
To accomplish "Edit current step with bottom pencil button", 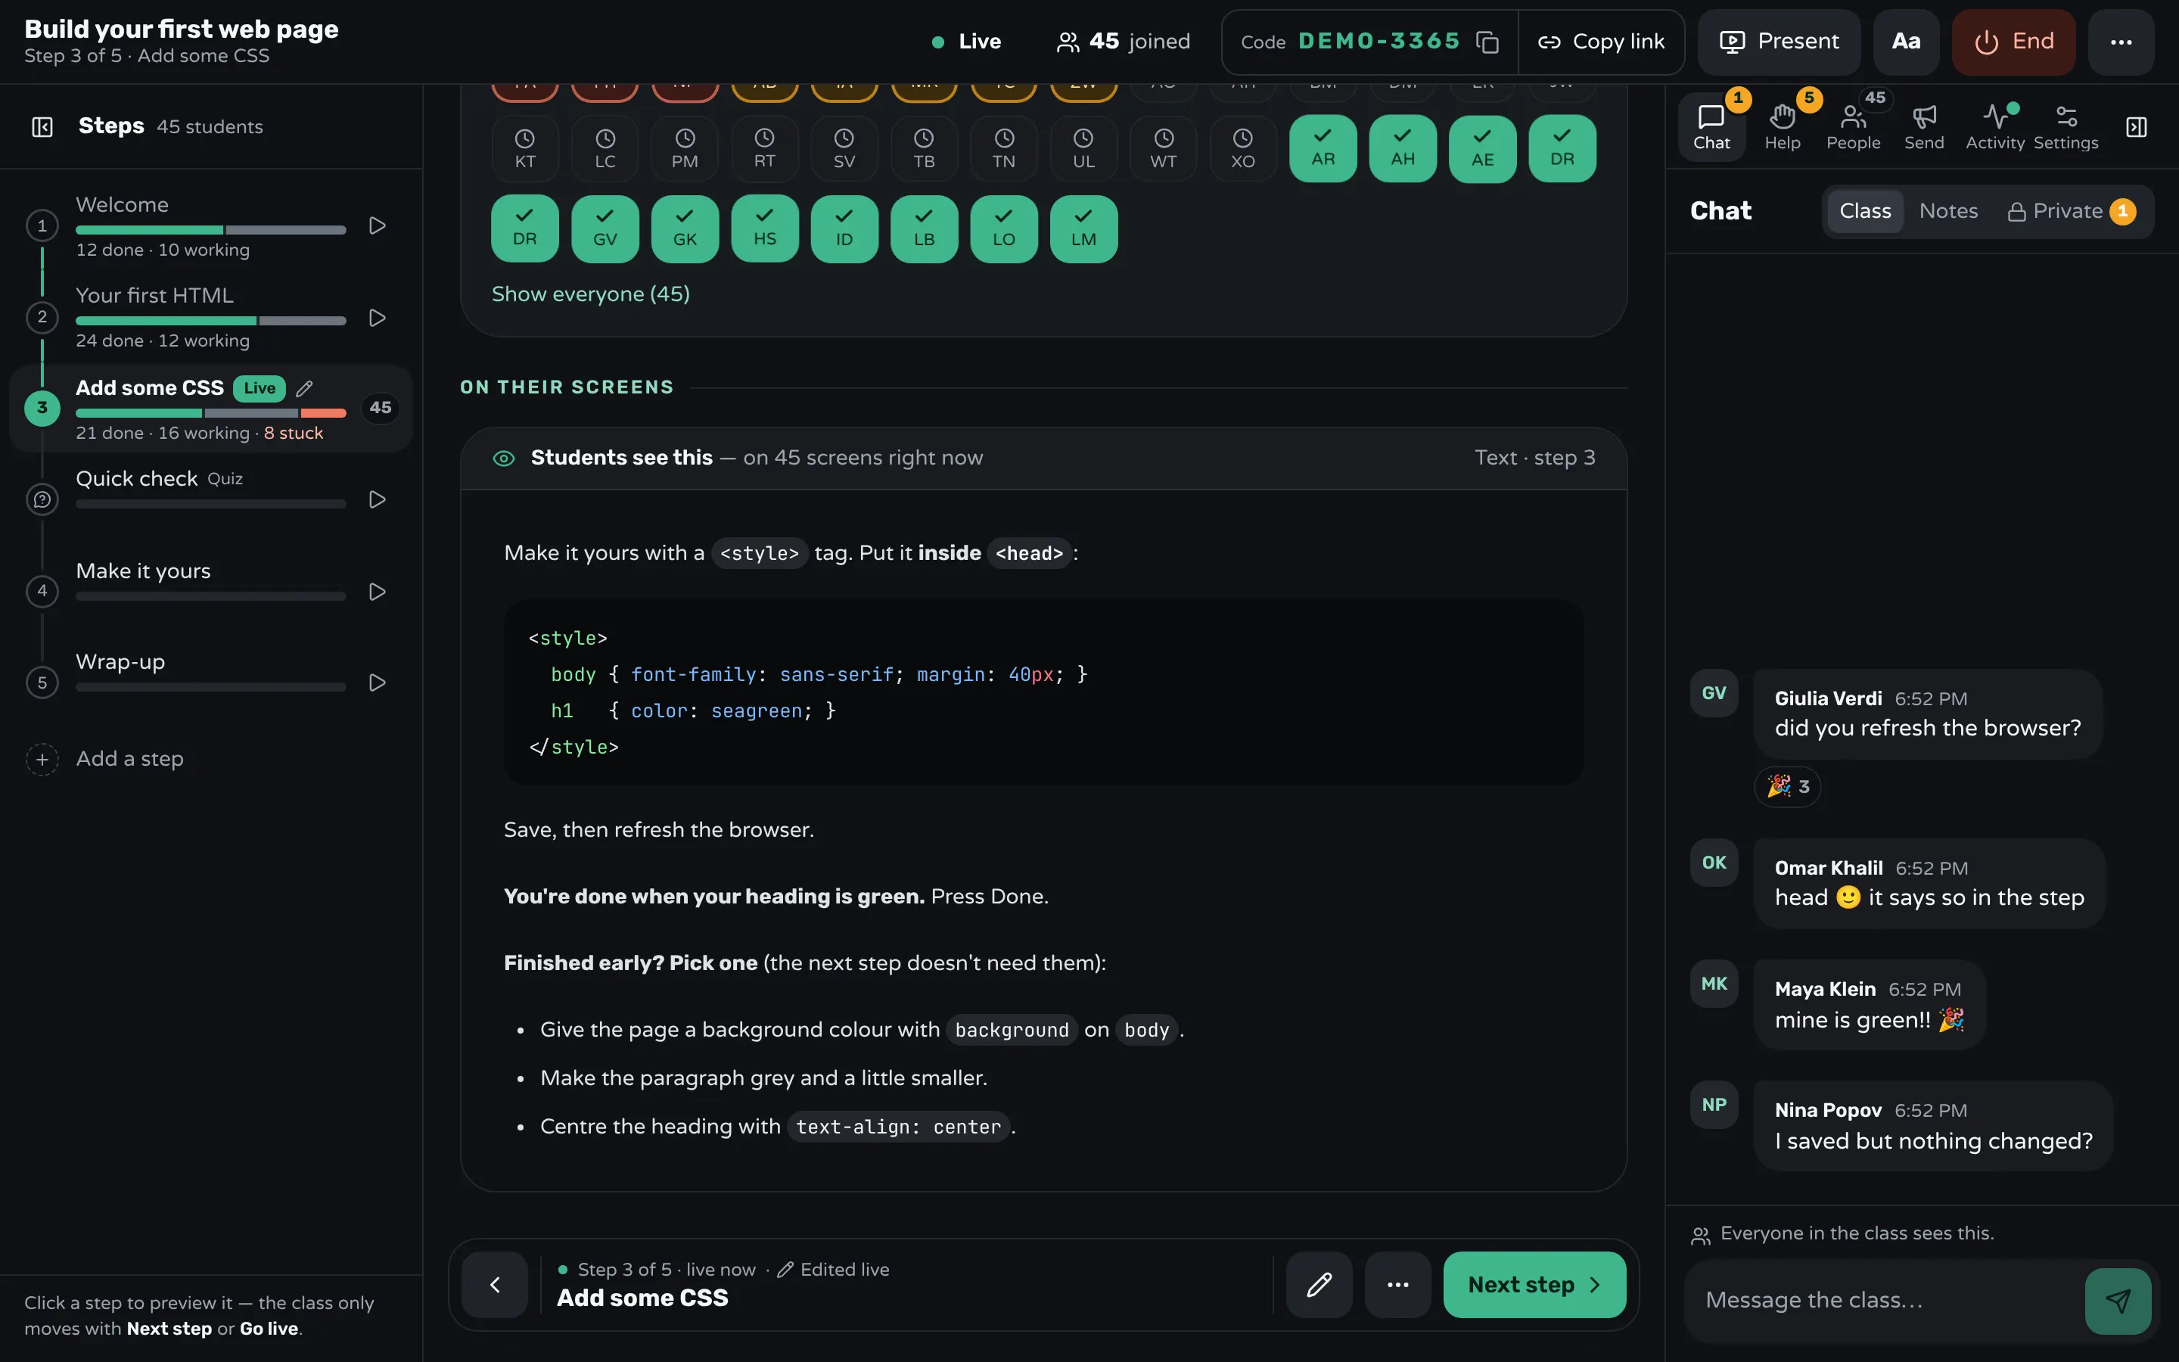I will point(1319,1286).
